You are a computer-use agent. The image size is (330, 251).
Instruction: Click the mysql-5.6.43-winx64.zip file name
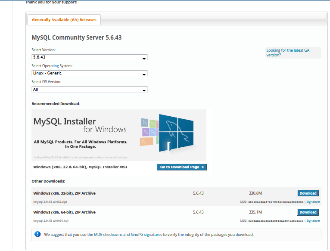[x=51, y=220]
